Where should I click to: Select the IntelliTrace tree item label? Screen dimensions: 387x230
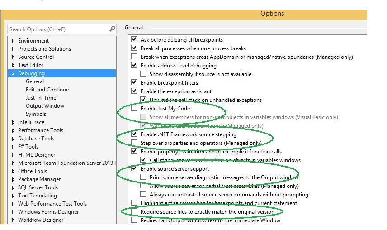coord(31,122)
